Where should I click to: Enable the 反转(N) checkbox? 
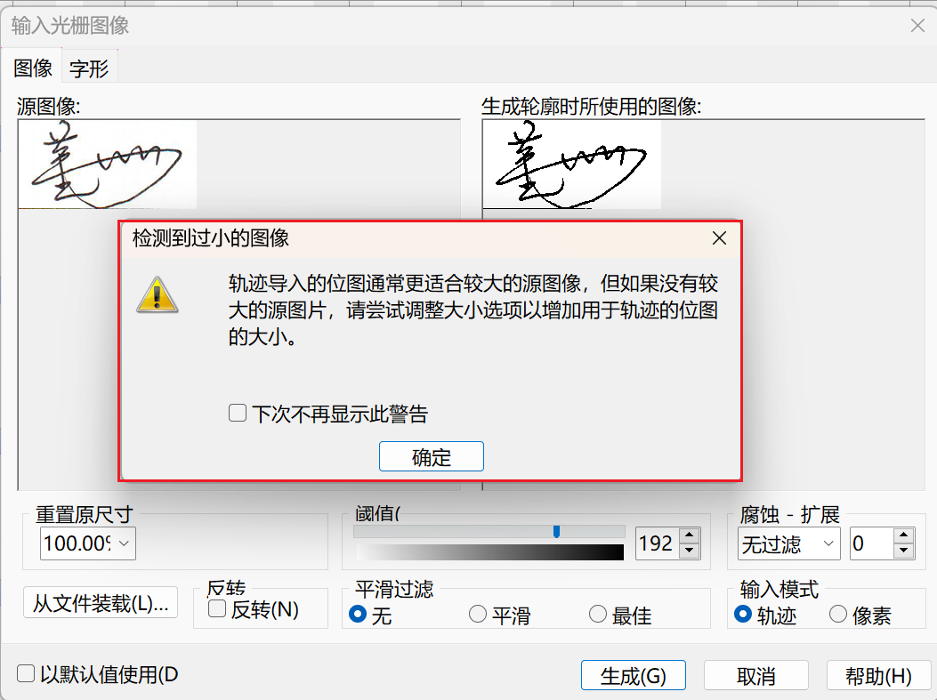click(217, 609)
